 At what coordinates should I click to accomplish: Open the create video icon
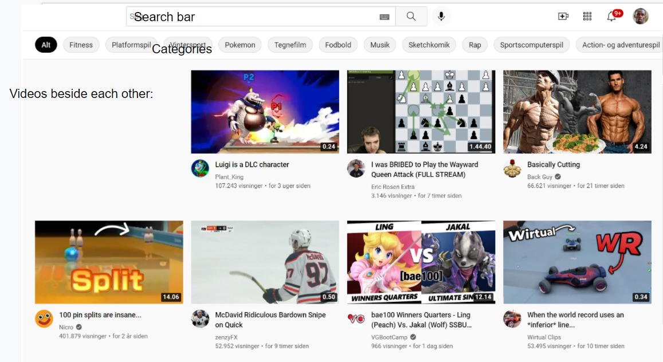pos(563,17)
